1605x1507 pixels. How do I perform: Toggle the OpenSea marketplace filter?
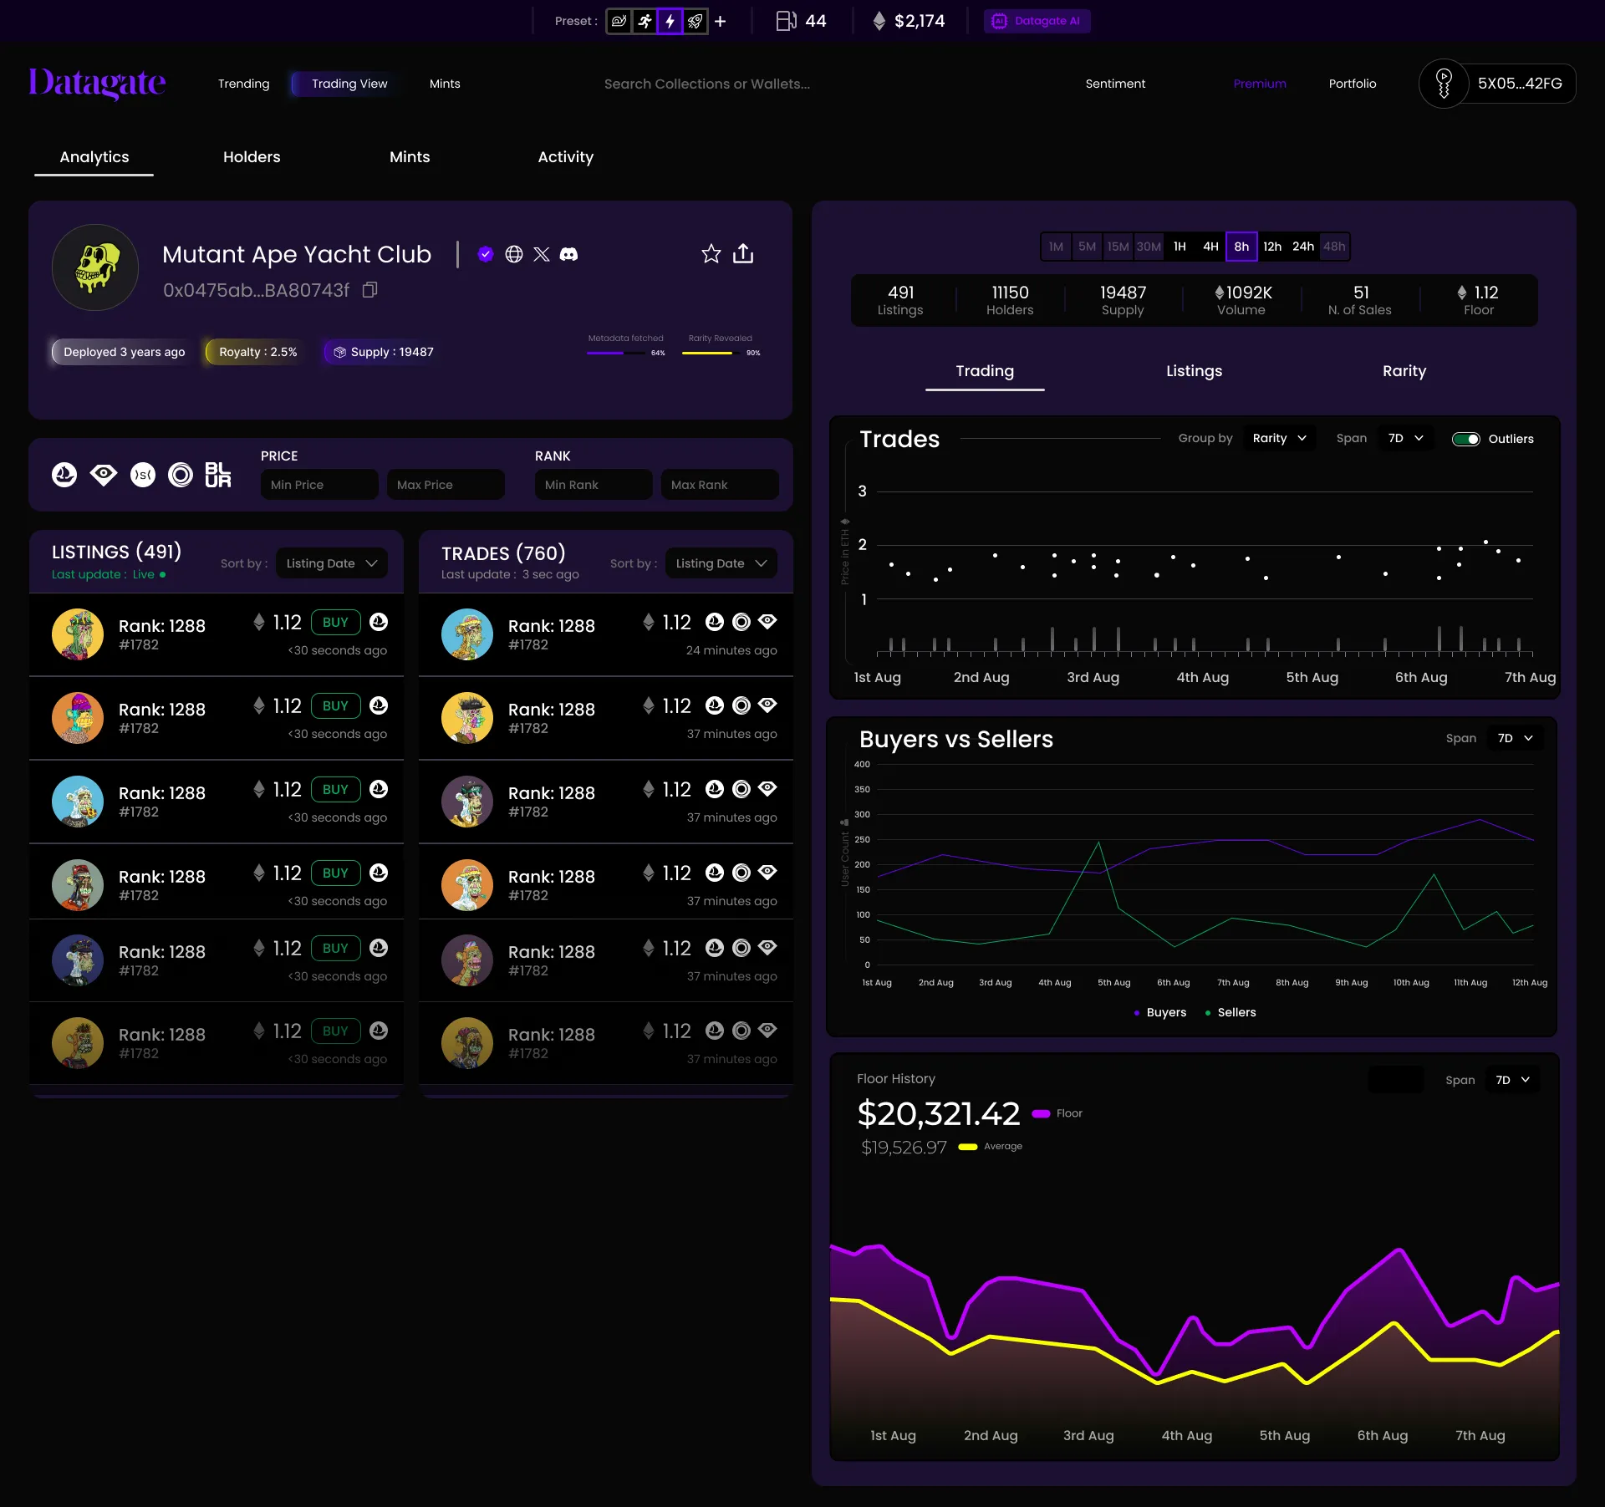click(x=64, y=475)
